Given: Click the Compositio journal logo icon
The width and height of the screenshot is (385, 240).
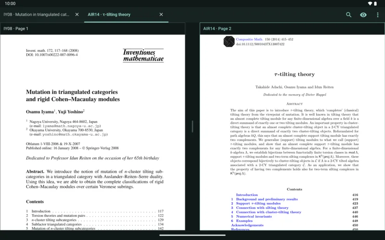Looking at the screenshot, I should pos(229,41).
